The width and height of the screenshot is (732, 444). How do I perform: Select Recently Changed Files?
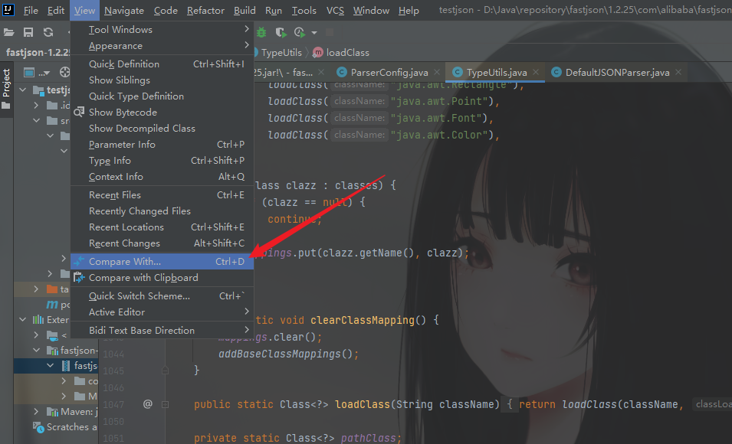pos(162,211)
